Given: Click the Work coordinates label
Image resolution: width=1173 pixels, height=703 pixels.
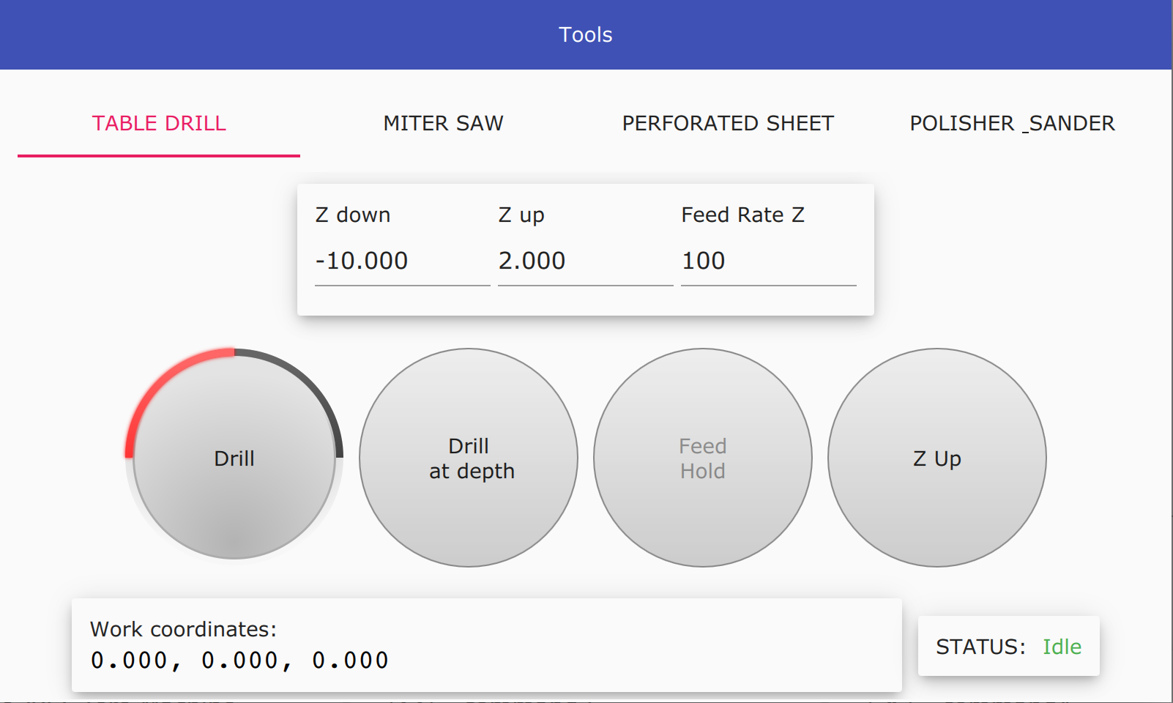Looking at the screenshot, I should (x=183, y=629).
